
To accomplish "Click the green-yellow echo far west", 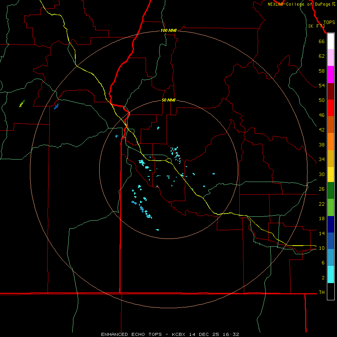I will pos(22,103).
